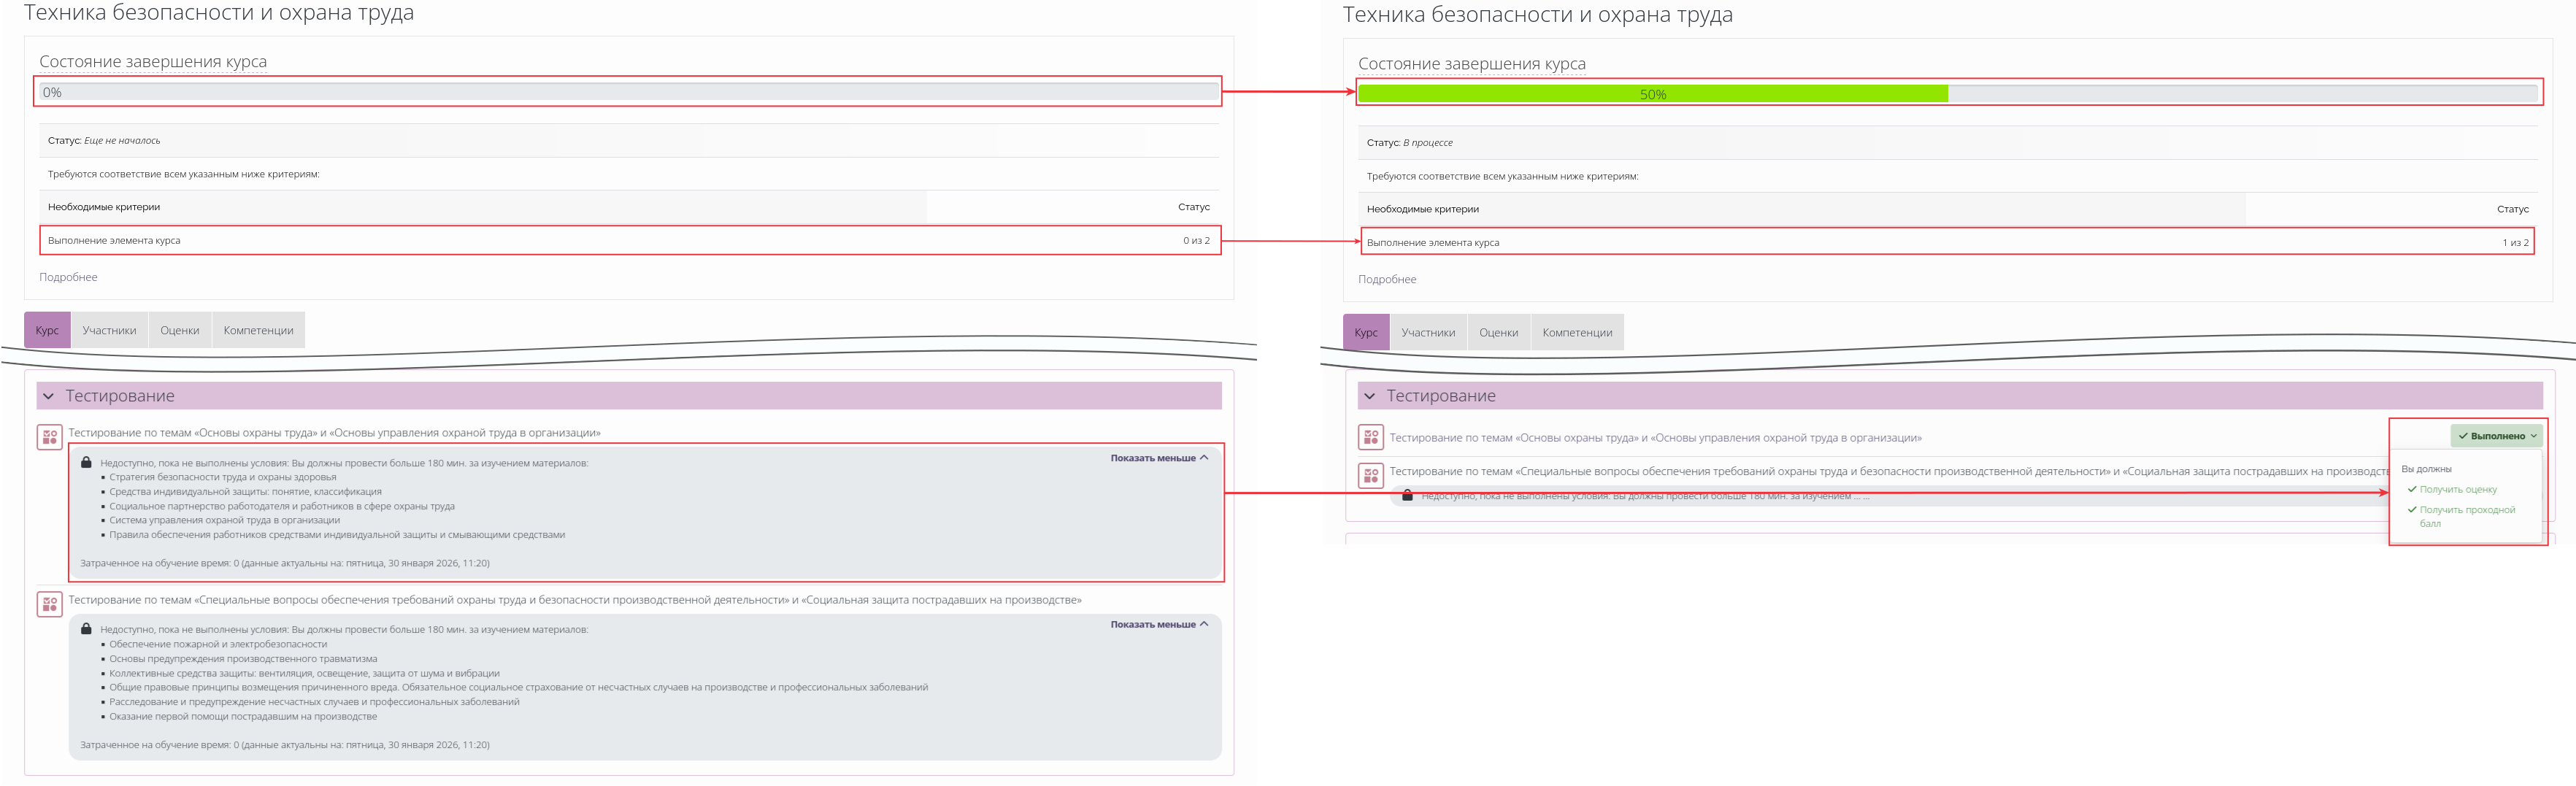The width and height of the screenshot is (2576, 786).
Task: Collapse «Тестирование» section in the 50% progress view
Action: click(1369, 396)
